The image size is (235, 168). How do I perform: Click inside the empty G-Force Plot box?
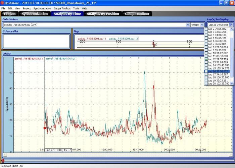point(36,41)
